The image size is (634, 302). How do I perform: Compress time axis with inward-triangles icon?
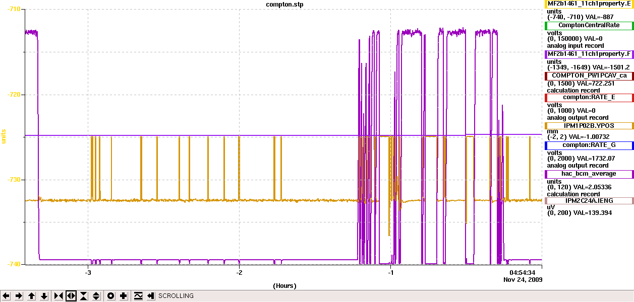point(59,296)
